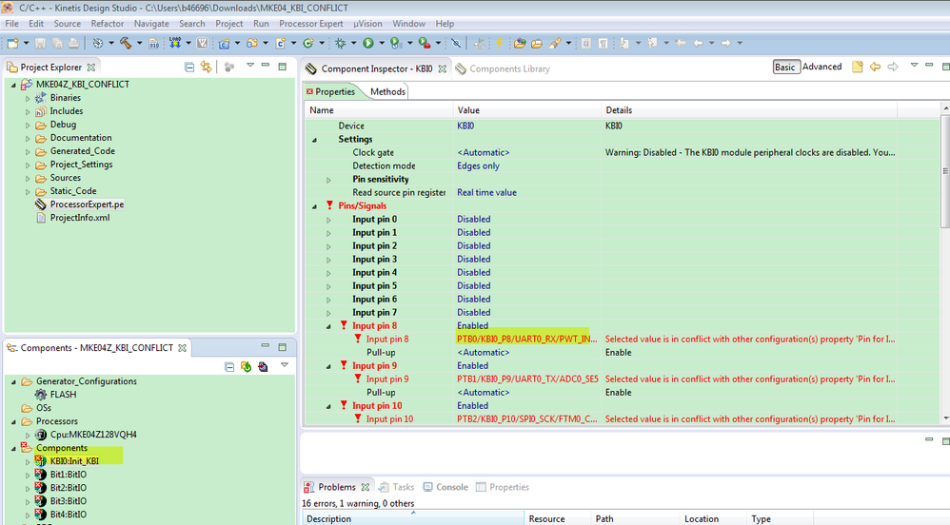Select Basic view mode
This screenshot has width=950, height=525.
click(x=784, y=67)
